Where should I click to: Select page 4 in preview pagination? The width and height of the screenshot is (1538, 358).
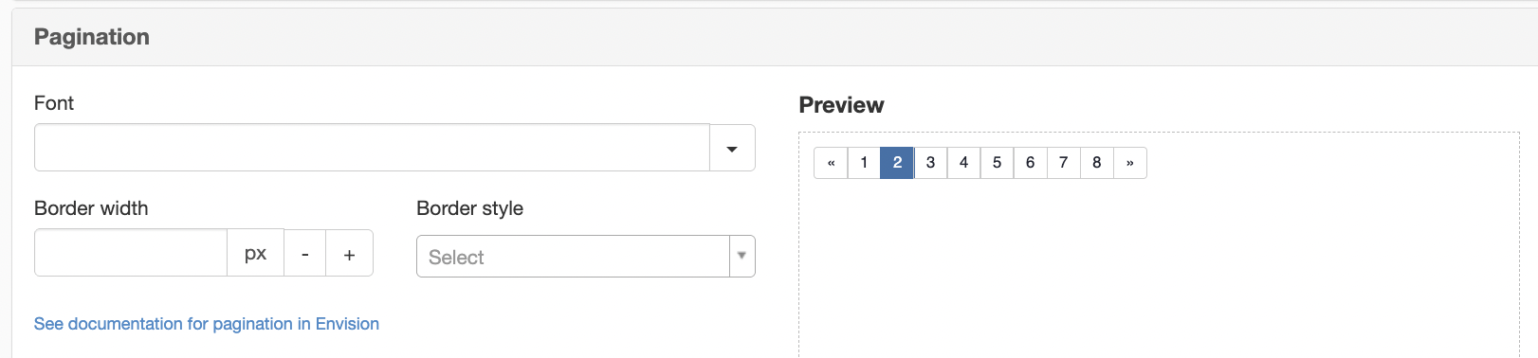click(x=963, y=163)
